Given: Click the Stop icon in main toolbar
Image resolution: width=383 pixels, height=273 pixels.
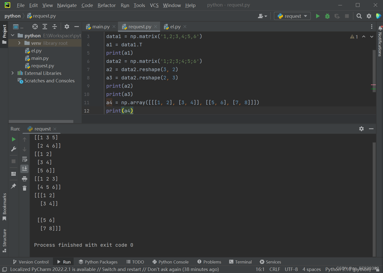Looking at the screenshot, I should pos(347,16).
